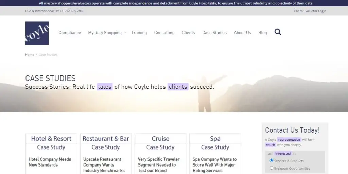Click the highlighted word 'touch'

(x=271, y=145)
